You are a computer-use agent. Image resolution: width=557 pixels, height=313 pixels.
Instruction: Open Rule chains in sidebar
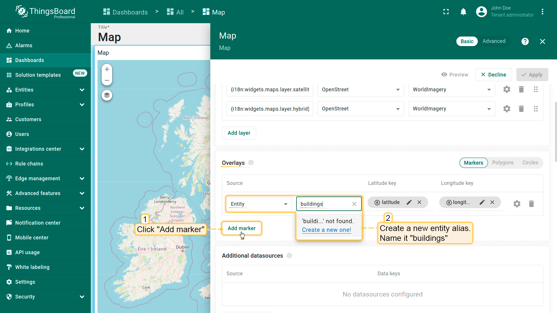tap(29, 164)
